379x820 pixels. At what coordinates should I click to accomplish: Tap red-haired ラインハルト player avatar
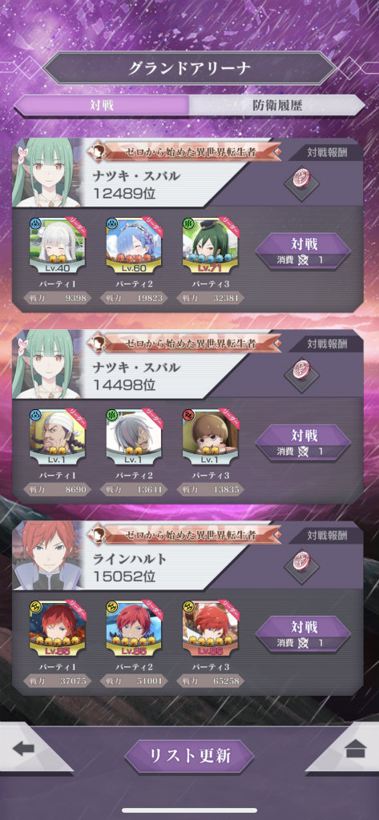pyautogui.click(x=47, y=556)
